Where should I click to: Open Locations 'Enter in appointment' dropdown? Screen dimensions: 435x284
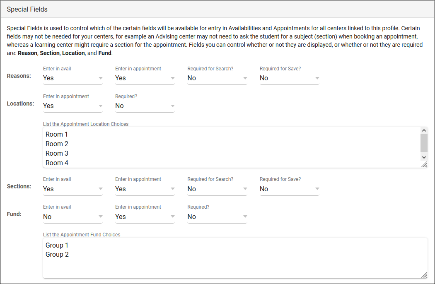click(72, 106)
